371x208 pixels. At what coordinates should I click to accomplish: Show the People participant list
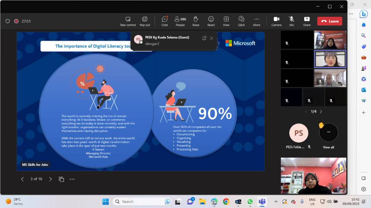click(x=180, y=21)
